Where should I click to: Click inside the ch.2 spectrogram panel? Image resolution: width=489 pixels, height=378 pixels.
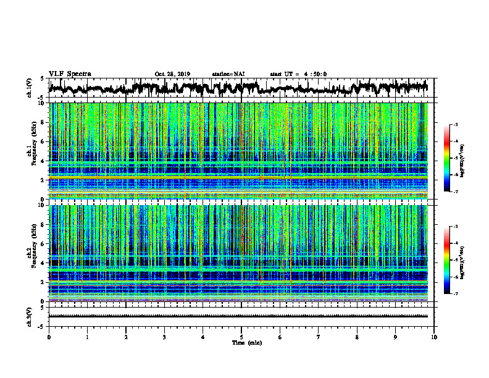[238, 253]
